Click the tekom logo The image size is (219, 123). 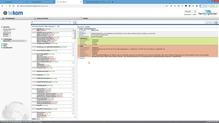tap(13, 13)
